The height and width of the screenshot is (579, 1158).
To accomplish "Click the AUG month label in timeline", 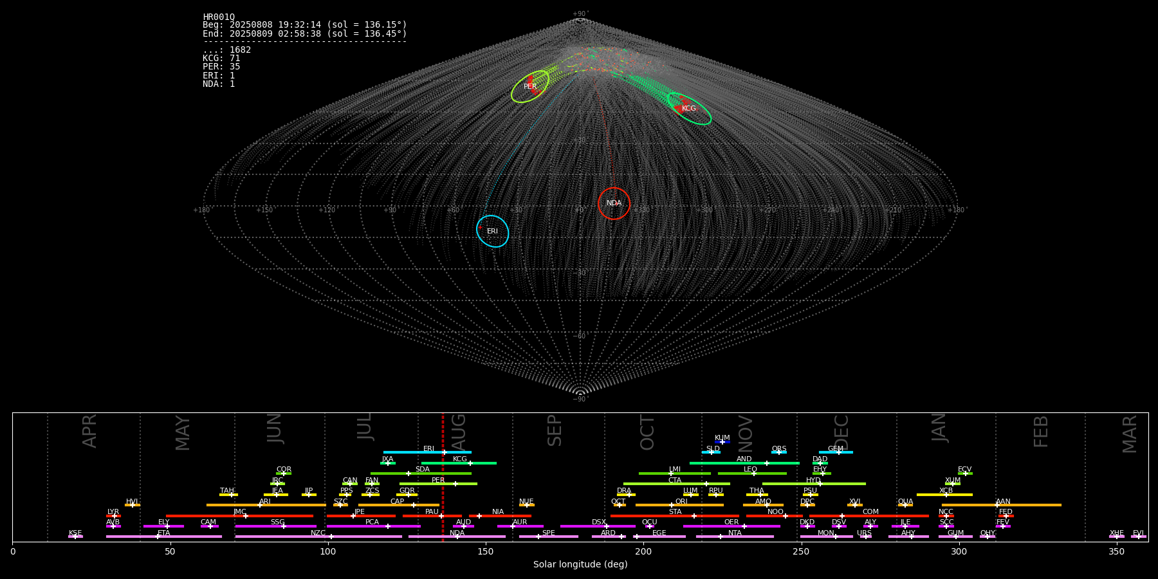I will click(x=459, y=432).
